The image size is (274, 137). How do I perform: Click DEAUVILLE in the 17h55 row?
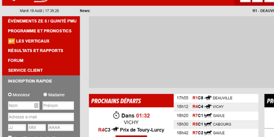(x=222, y=98)
